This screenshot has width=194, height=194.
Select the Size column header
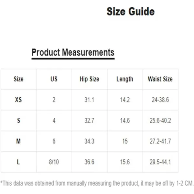pyautogui.click(x=18, y=79)
